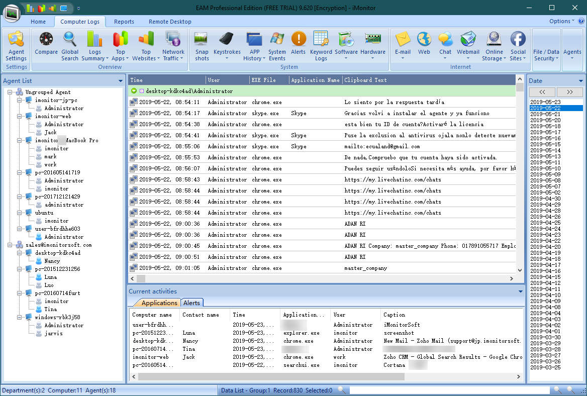Select the ubuntu computer node
The image size is (587, 396).
[44, 213]
